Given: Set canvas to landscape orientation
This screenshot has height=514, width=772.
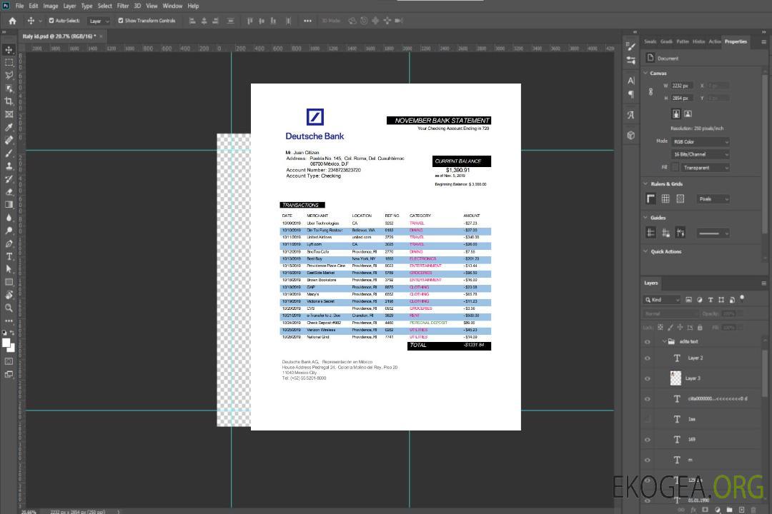Looking at the screenshot, I should pos(688,114).
